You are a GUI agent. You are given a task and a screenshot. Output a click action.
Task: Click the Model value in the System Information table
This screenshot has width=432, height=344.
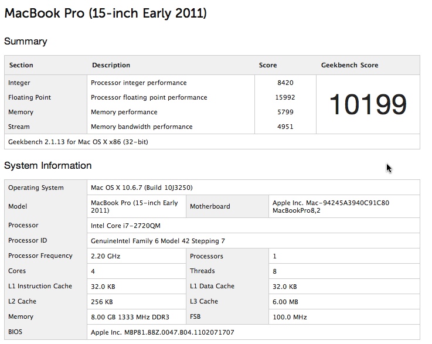[x=134, y=206]
